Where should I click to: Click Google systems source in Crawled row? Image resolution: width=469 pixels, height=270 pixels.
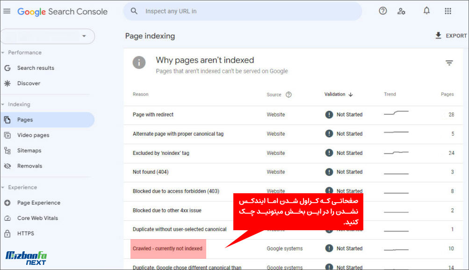[285, 248]
